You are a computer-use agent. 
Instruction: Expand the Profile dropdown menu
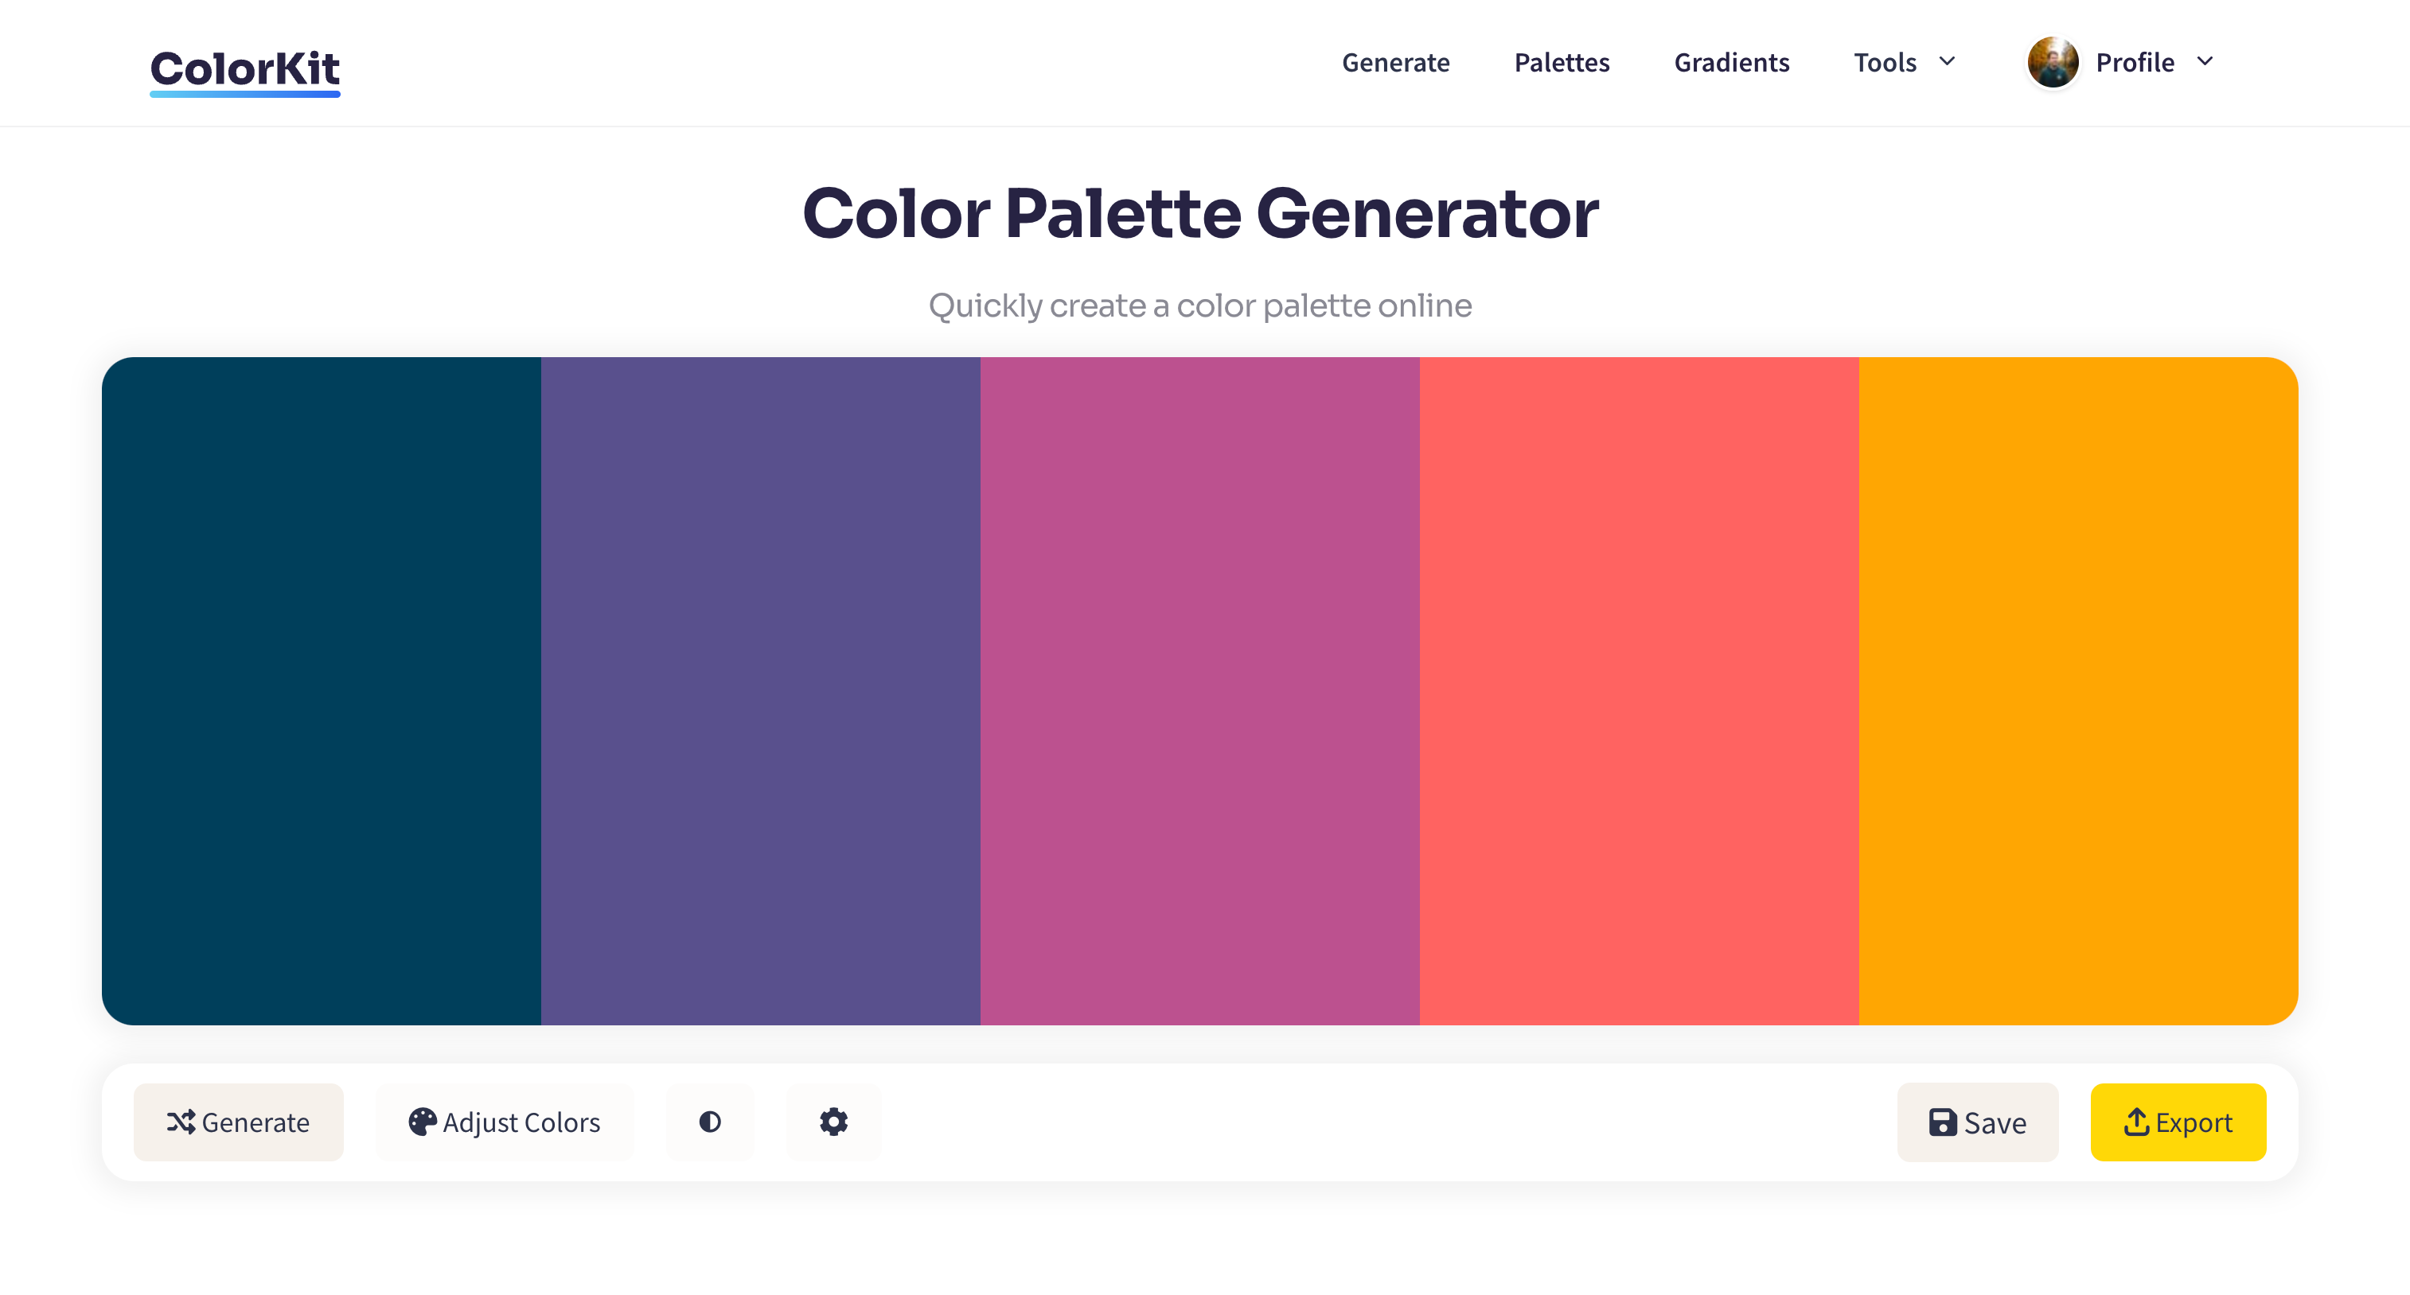click(2151, 64)
